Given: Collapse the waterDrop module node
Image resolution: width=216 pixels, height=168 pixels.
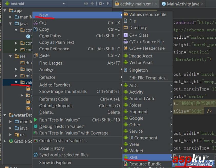Looking at the screenshot, I should 5,115.
